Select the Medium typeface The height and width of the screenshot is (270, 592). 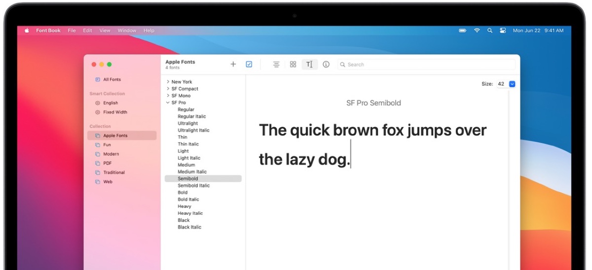point(186,165)
